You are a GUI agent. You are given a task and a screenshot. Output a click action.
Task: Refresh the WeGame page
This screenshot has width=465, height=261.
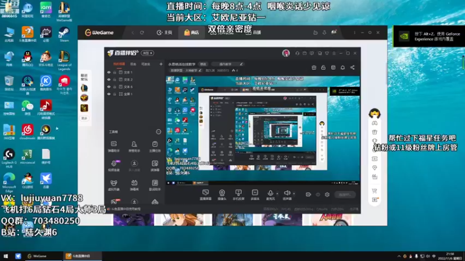[142, 32]
